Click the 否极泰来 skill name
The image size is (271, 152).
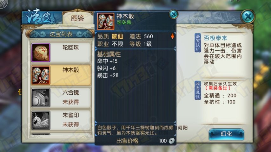coord(215,38)
